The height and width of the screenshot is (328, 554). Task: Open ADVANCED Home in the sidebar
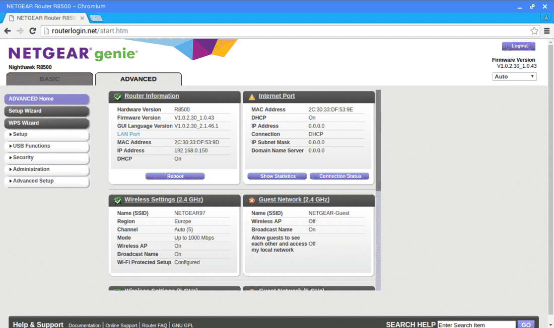pyautogui.click(x=47, y=99)
